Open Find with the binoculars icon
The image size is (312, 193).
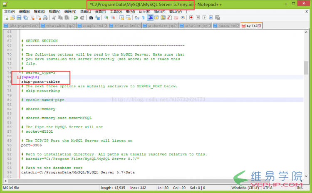91,18
